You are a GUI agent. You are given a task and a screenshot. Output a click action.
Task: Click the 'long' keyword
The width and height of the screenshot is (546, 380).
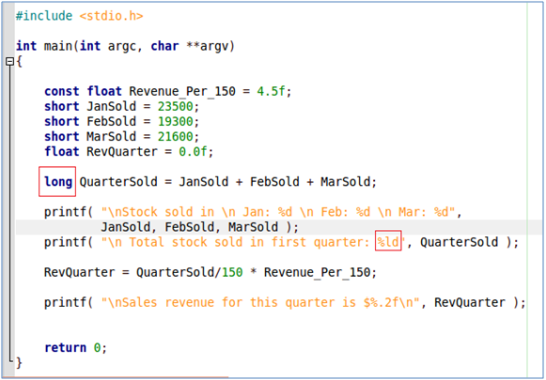click(58, 182)
